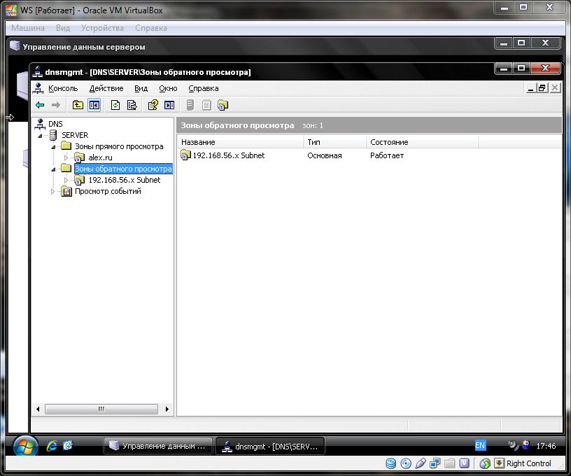571x476 pixels.
Task: Click the DNS icon in the Консоль menu bar
Action: (38, 88)
